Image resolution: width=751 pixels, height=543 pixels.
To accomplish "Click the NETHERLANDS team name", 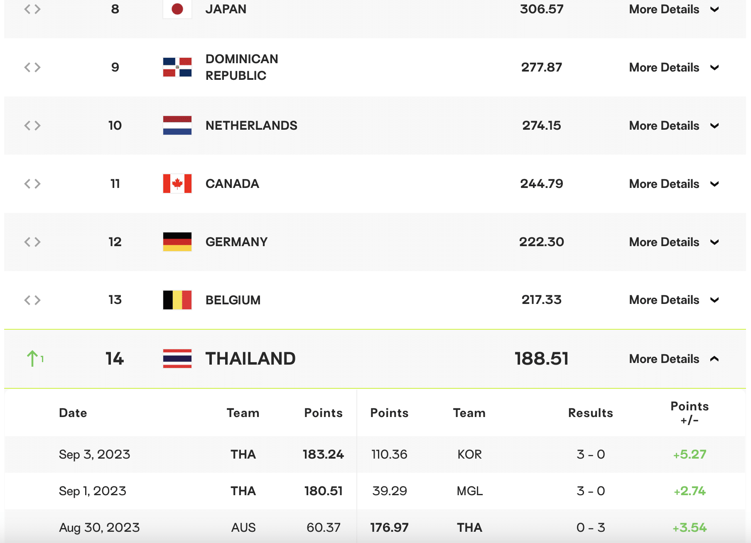I will pos(251,126).
